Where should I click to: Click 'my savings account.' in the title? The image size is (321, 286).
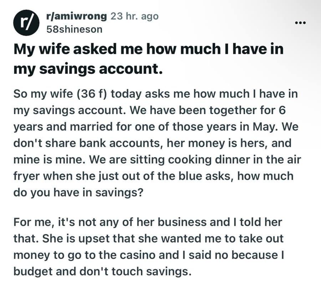88,68
